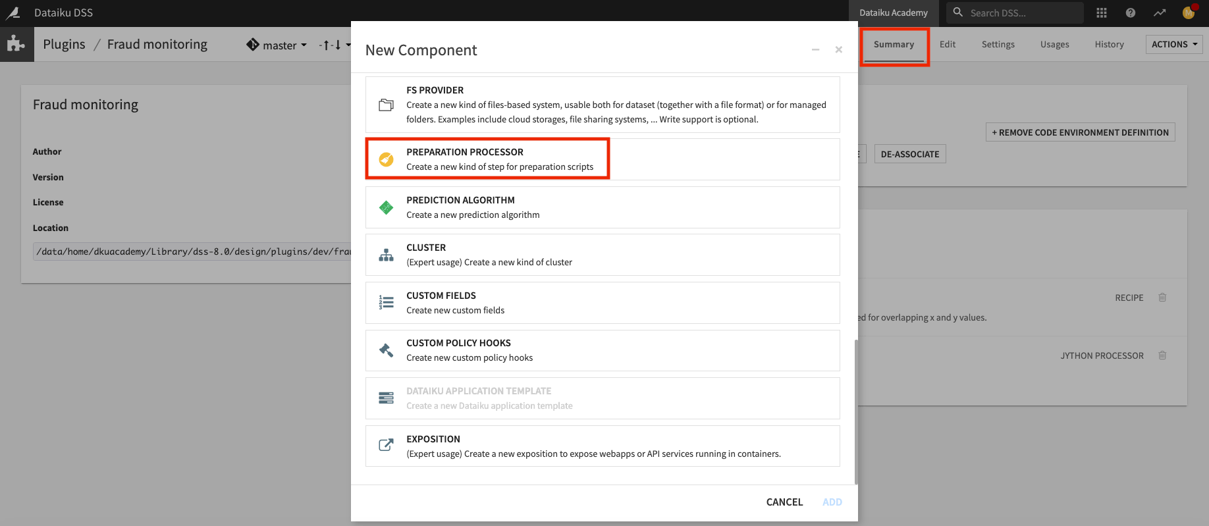The width and height of the screenshot is (1209, 526).
Task: Click the CANCEL button
Action: [x=784, y=502]
